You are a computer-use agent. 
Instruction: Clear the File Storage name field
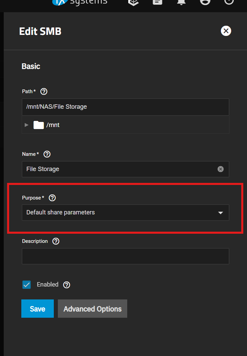click(221, 169)
